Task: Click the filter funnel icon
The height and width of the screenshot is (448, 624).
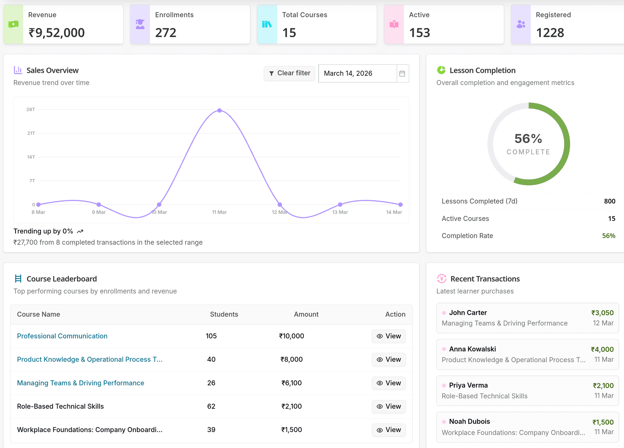Action: (272, 73)
